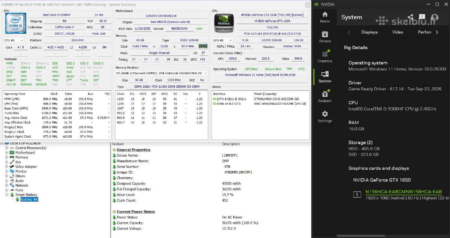
Task: Click the share icon in NVIDIA header
Action: coord(410,17)
